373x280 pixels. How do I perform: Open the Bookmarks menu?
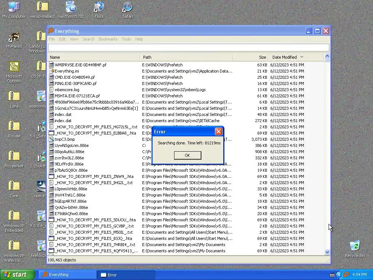point(108,39)
